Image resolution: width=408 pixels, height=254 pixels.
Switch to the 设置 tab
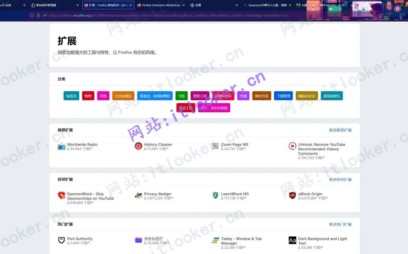214,5
